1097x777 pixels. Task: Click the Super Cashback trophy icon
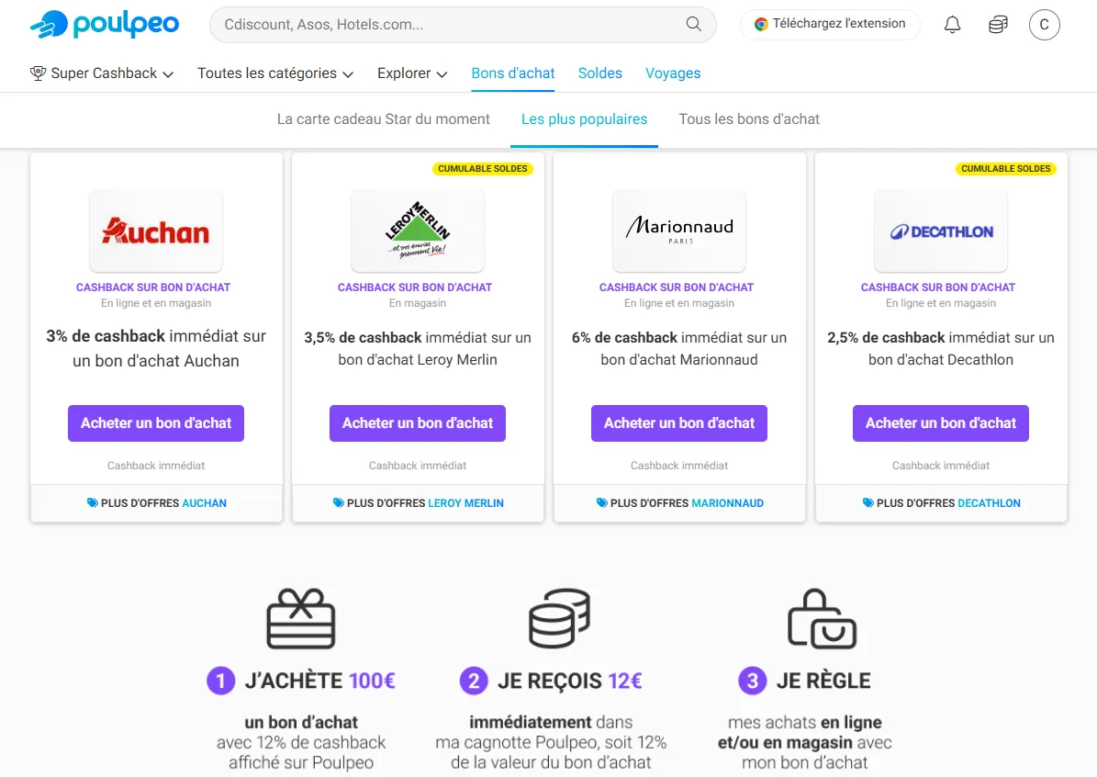[x=39, y=73]
